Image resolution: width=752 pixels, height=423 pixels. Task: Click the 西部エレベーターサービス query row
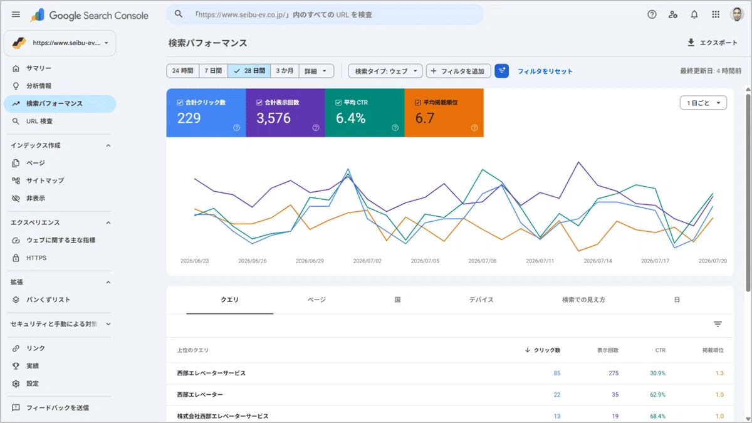pos(450,373)
